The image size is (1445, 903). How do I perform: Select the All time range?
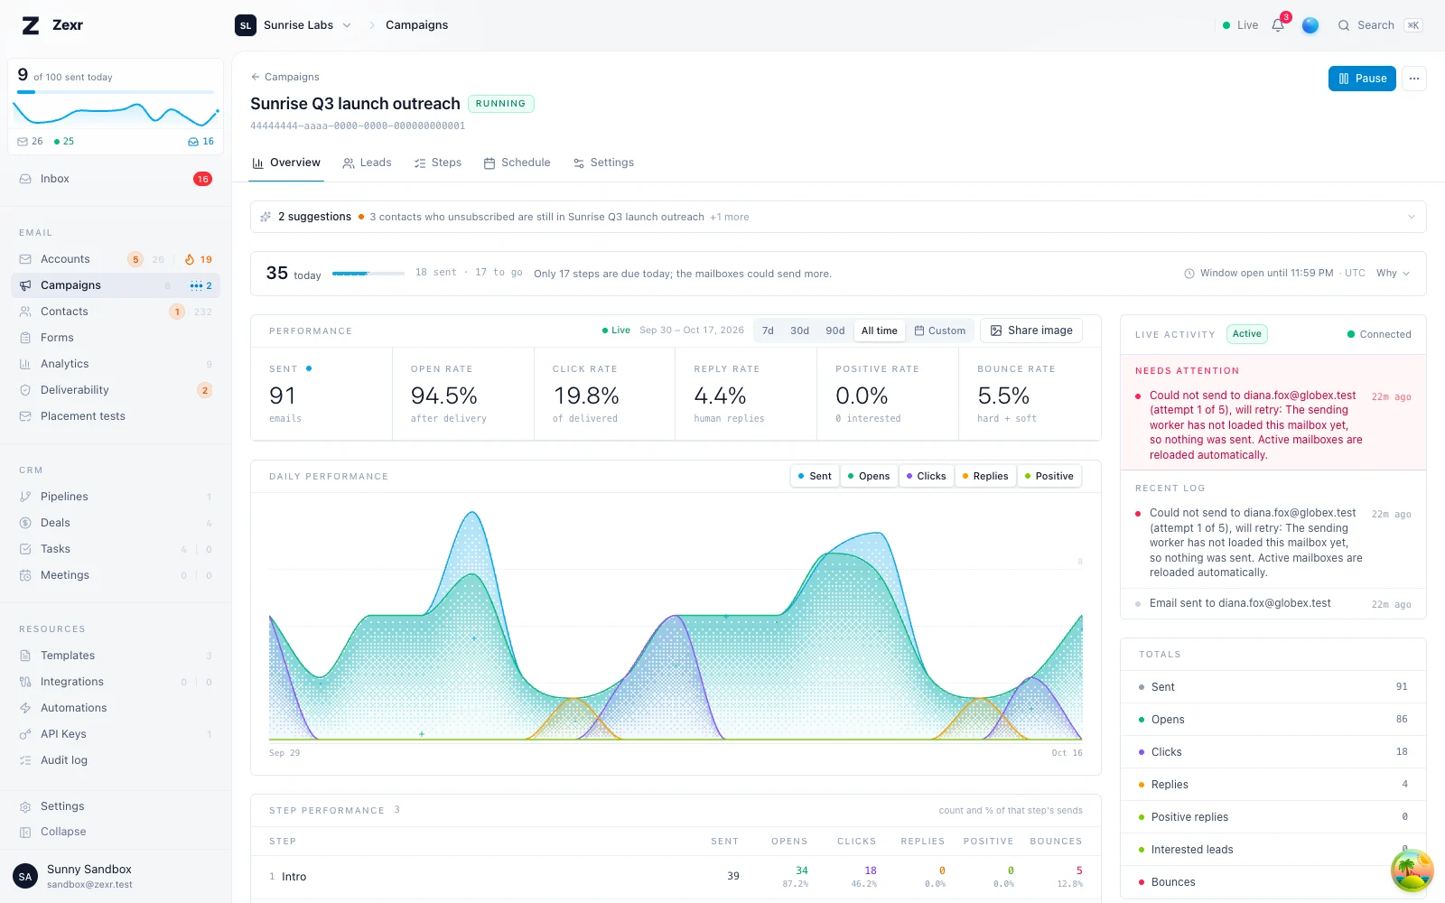pyautogui.click(x=880, y=330)
